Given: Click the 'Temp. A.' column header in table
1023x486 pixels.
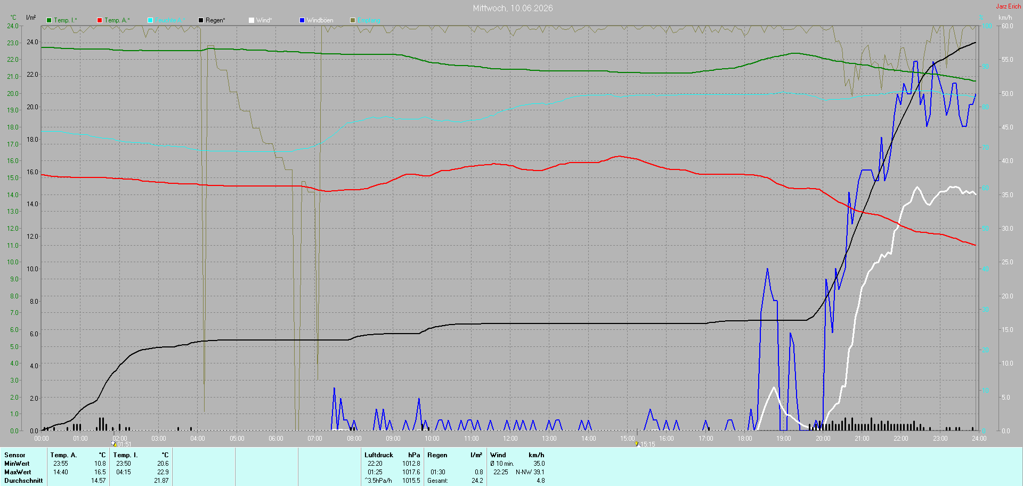Looking at the screenshot, I should (x=63, y=455).
